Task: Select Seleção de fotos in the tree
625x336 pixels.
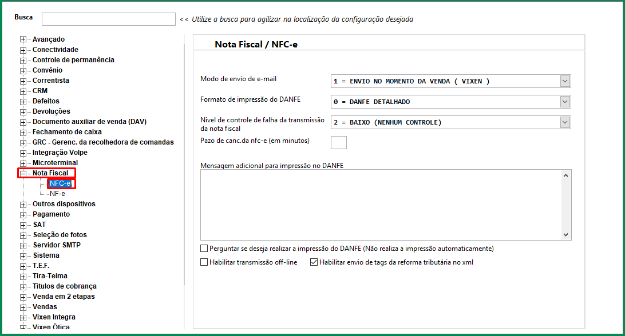Action: (60, 235)
